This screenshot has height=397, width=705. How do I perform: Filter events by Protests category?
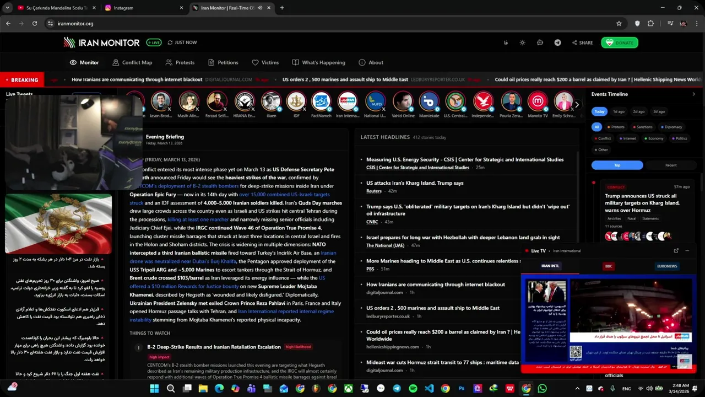[616, 127]
